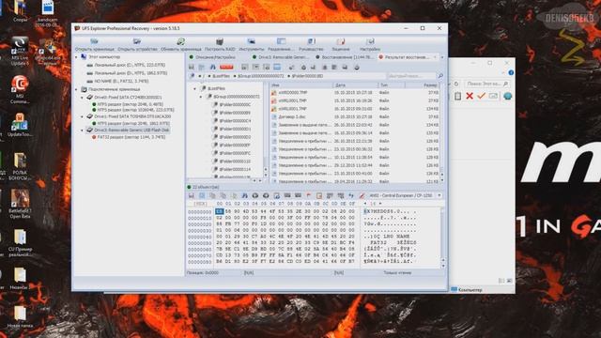
Task: Click the orange checkmark icon in the background window
Action: click(x=482, y=96)
